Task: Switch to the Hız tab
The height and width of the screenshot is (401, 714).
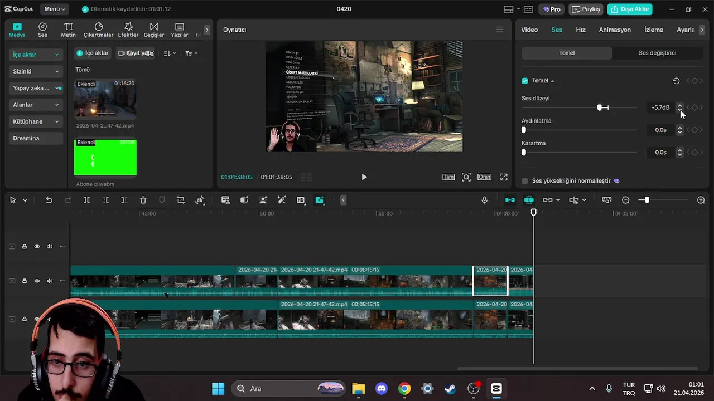Action: tap(580, 30)
